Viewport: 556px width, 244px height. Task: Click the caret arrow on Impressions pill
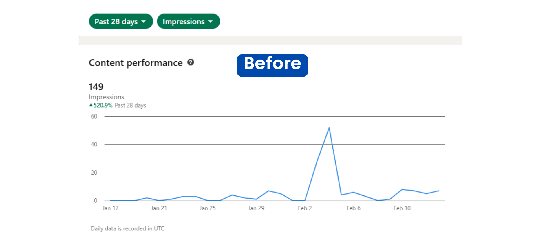coord(211,22)
